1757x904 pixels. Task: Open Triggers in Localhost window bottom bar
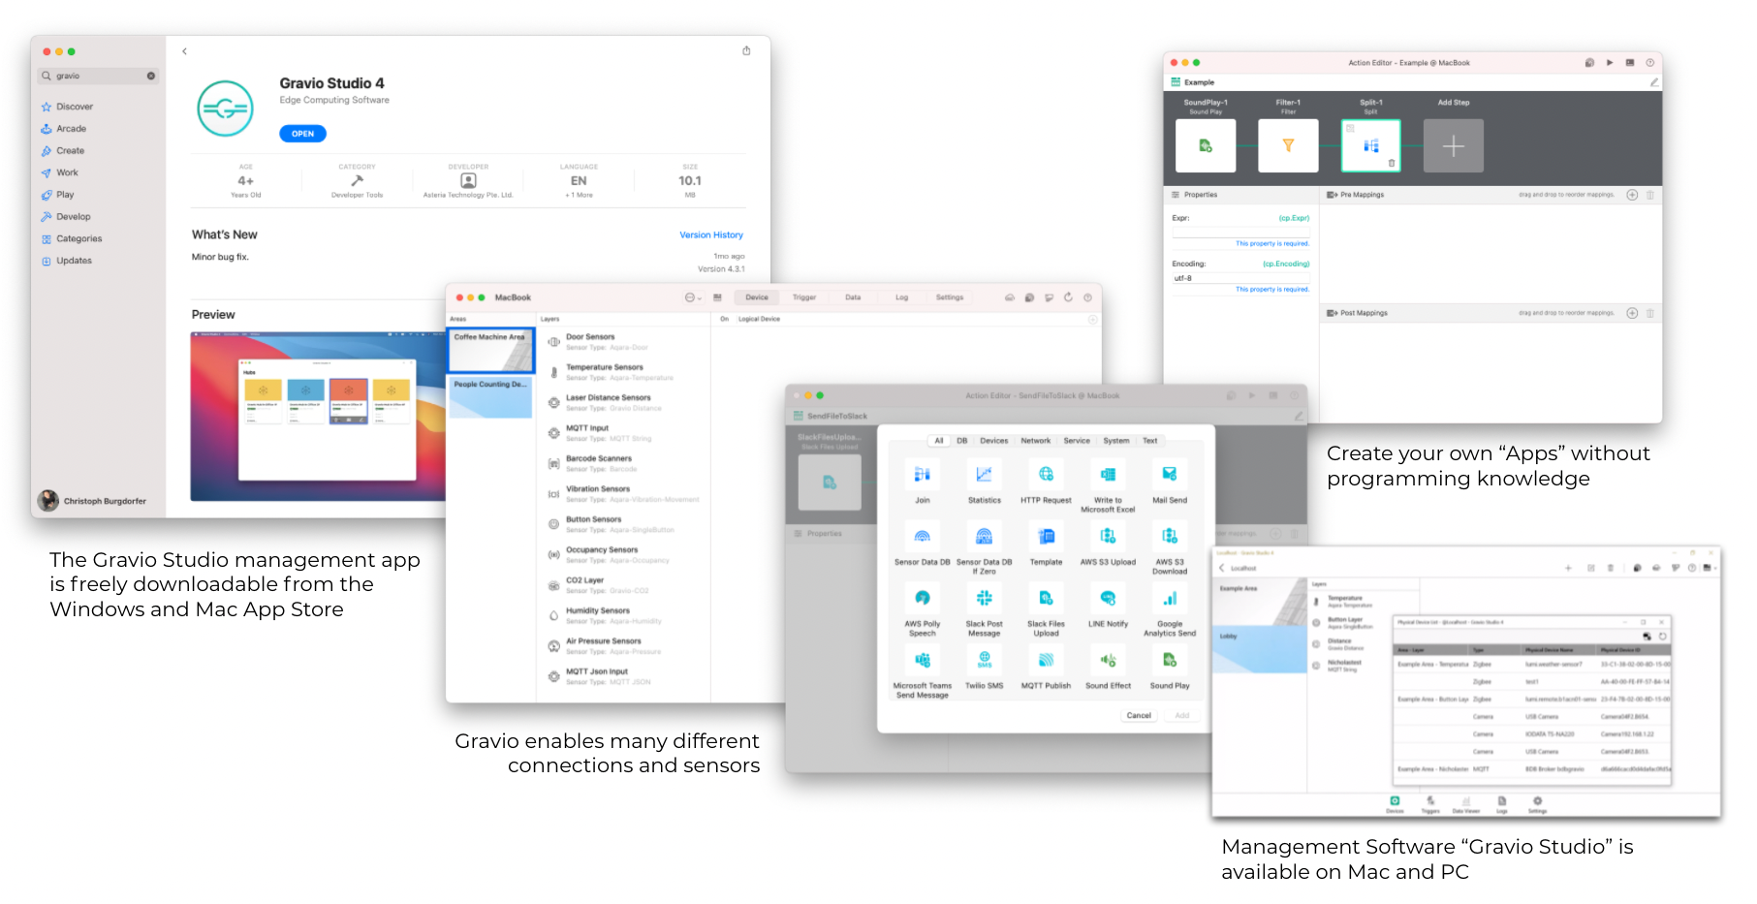coord(1430,804)
